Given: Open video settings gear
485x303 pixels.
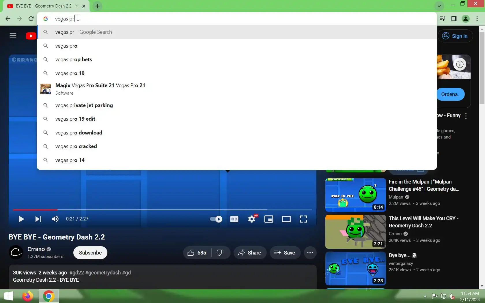Looking at the screenshot, I should (x=252, y=219).
